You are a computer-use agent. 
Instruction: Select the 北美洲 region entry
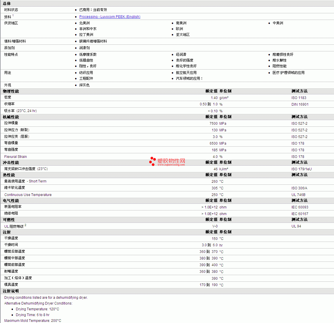coord(85,23)
